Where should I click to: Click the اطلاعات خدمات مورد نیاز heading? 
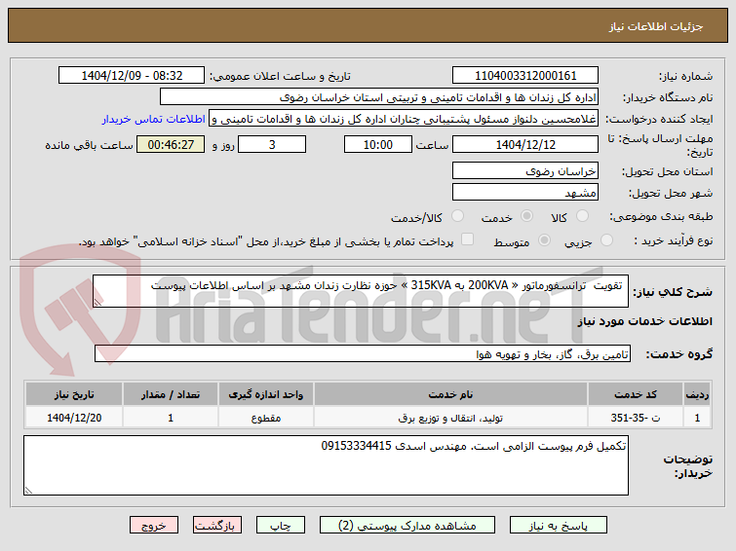pos(644,321)
